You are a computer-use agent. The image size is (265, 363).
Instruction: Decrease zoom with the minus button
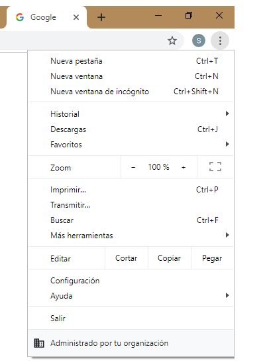(x=133, y=167)
